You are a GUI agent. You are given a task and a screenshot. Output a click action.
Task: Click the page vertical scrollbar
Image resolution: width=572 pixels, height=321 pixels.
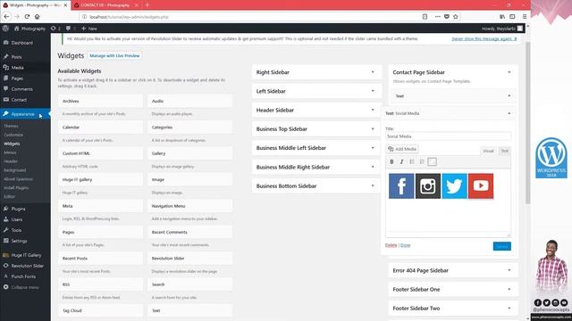527,123
